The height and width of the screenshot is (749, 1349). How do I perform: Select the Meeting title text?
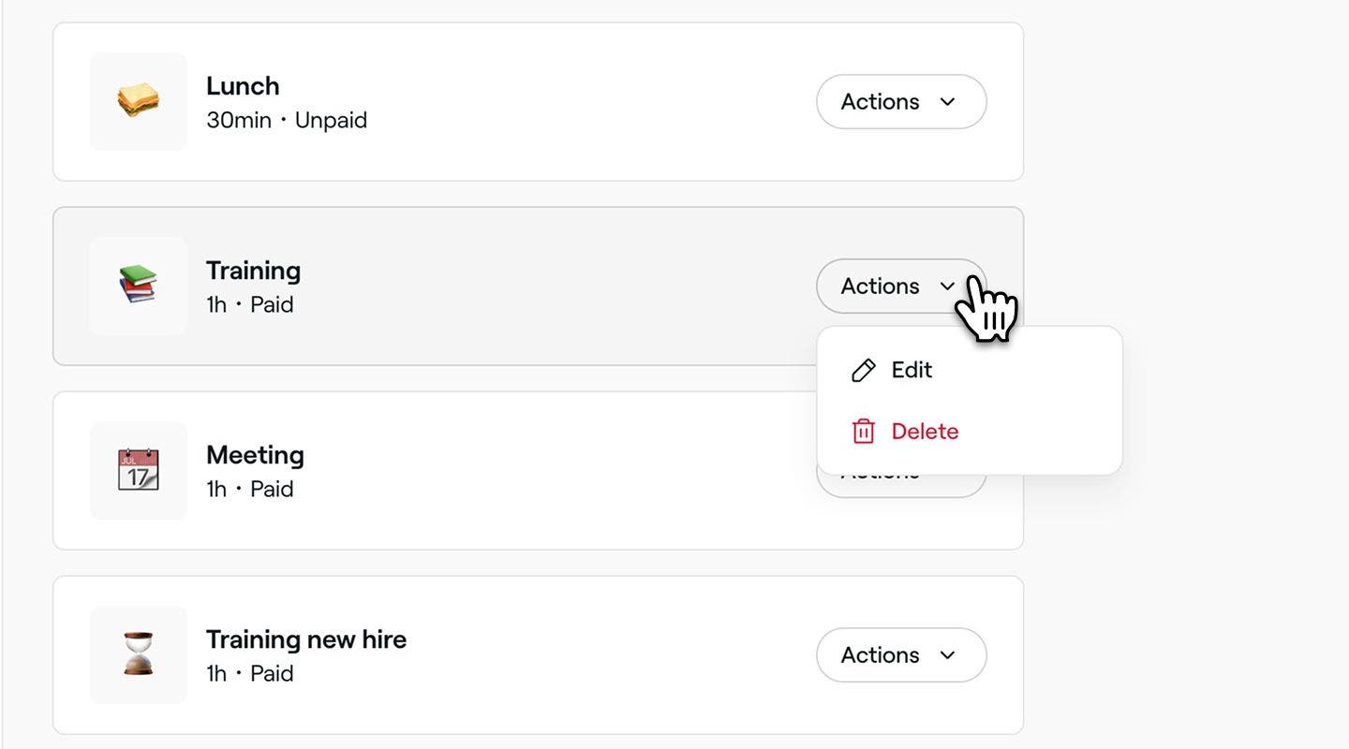255,455
